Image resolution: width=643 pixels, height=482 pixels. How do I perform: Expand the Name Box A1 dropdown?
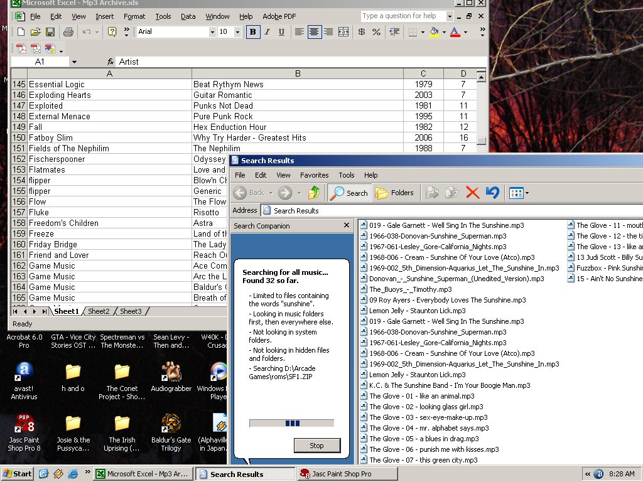74,62
